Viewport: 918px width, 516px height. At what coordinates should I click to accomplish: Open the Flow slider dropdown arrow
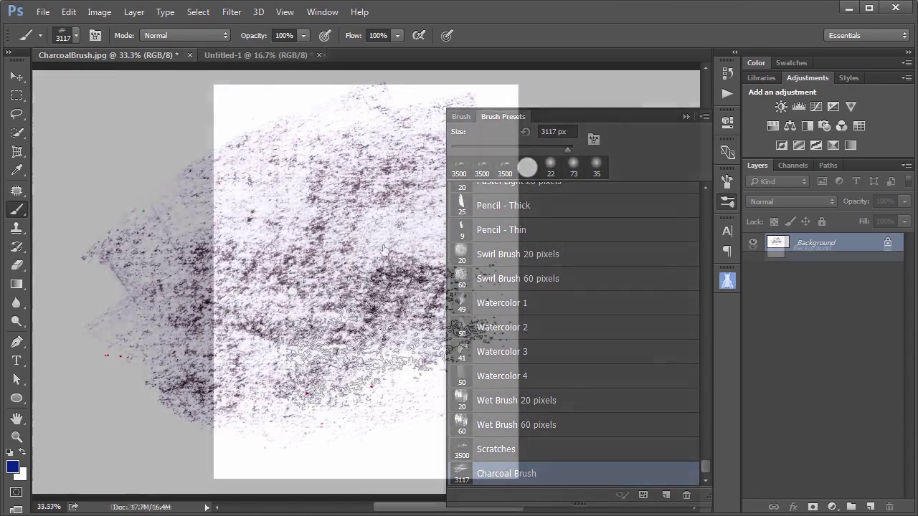(397, 35)
